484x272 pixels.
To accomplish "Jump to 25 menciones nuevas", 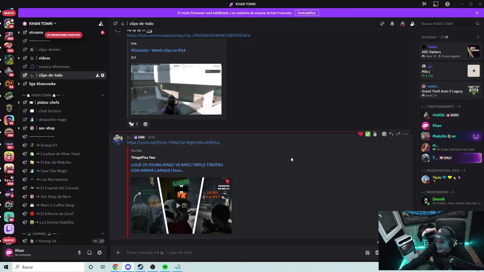I will (64, 35).
